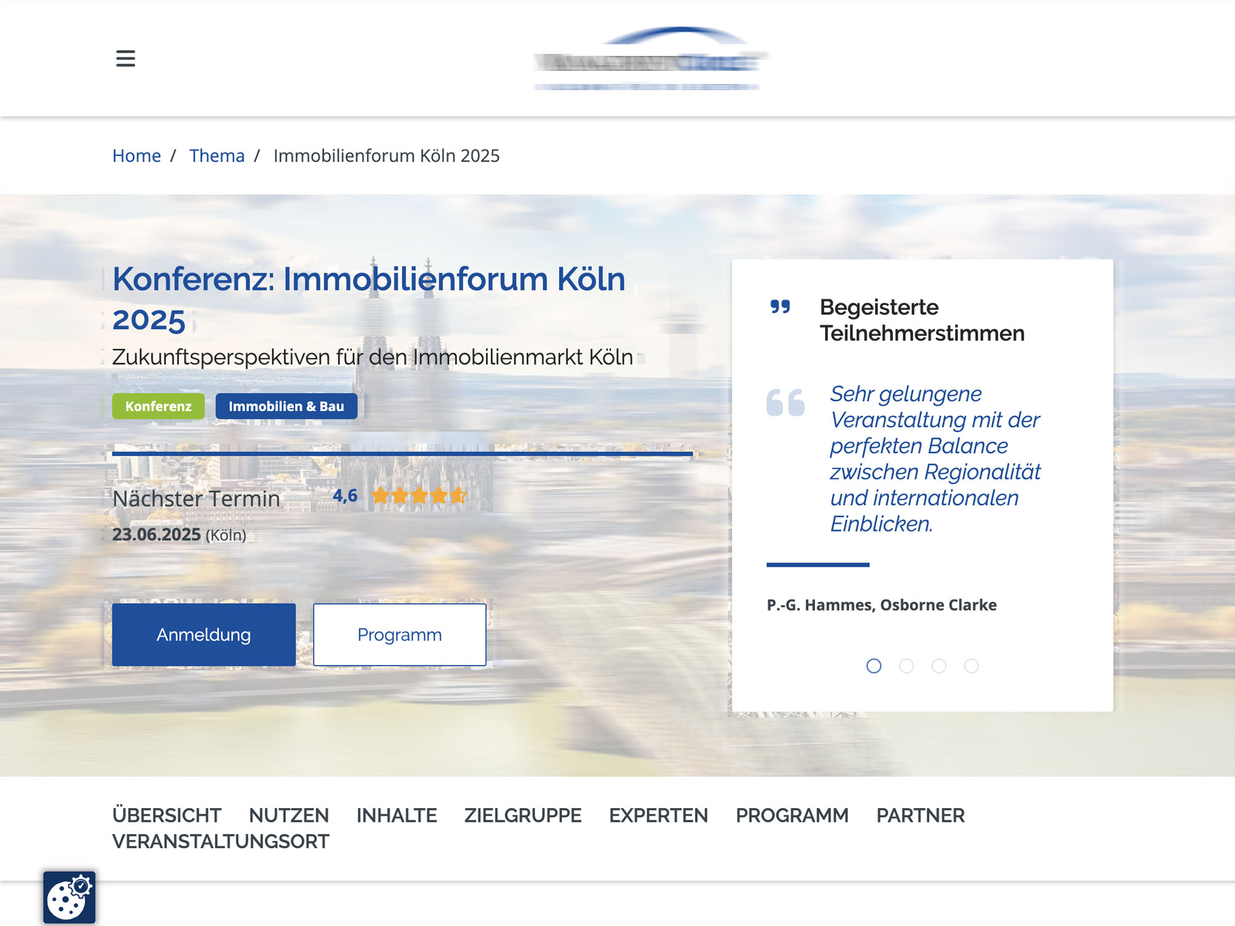
Task: Click the Begeisterte Teilnehmerstimmen heading
Action: tap(922, 320)
